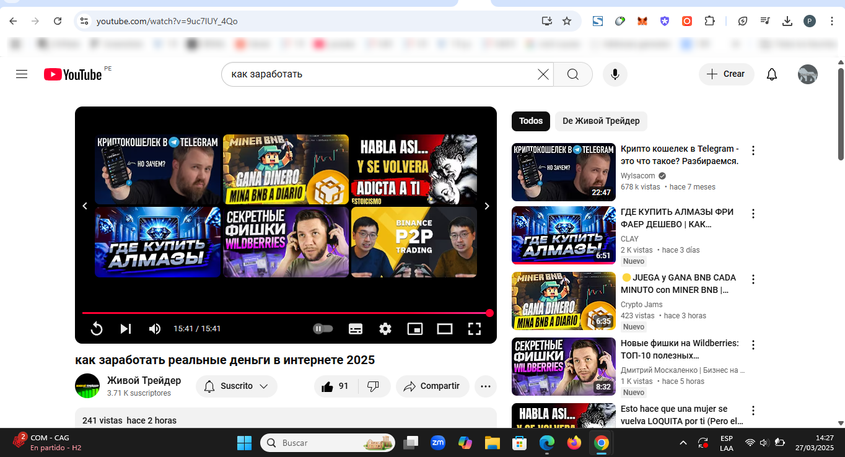Bookmark this page with the star
The width and height of the screenshot is (845, 457).
tap(566, 21)
